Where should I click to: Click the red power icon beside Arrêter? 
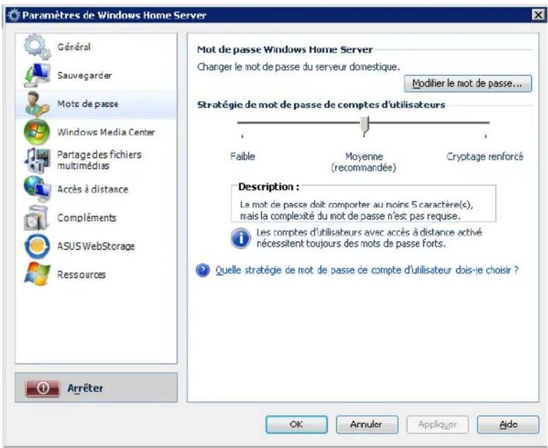pyautogui.click(x=42, y=388)
